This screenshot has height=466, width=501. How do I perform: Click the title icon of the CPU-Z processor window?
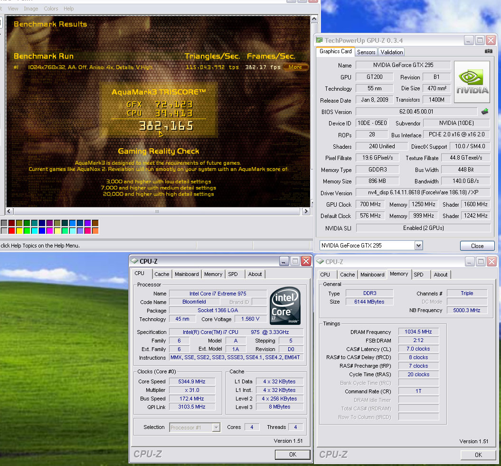click(134, 261)
